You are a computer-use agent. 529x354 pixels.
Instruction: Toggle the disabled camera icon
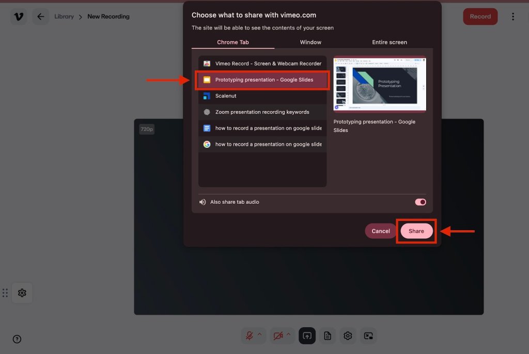tap(278, 336)
